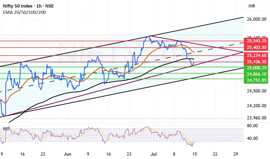Open the INR currency selector

point(257,6)
